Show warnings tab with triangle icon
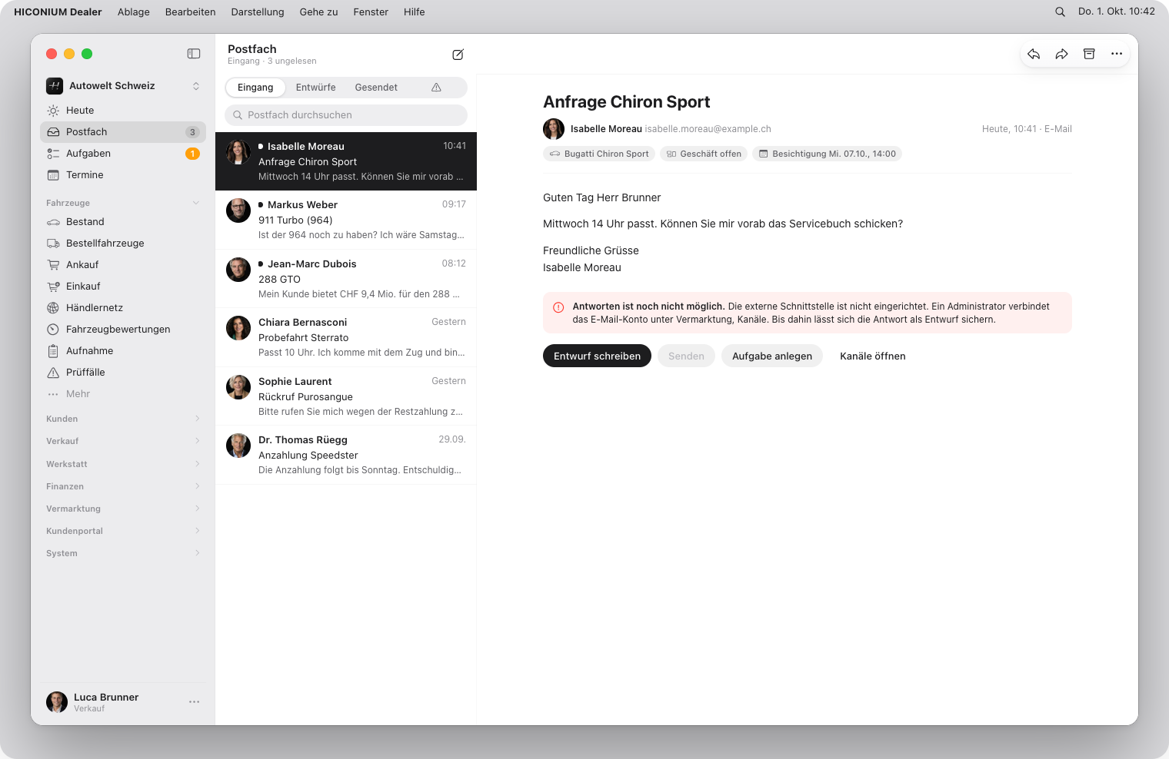 coord(436,88)
